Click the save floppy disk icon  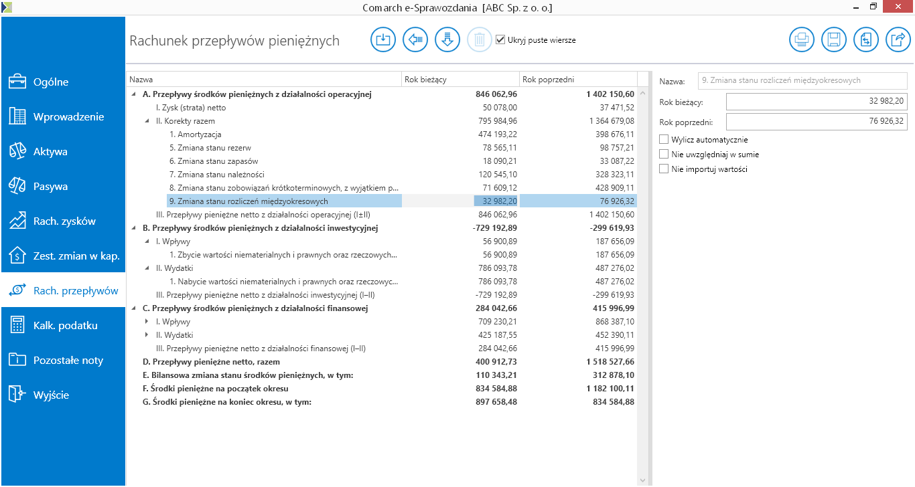click(834, 40)
